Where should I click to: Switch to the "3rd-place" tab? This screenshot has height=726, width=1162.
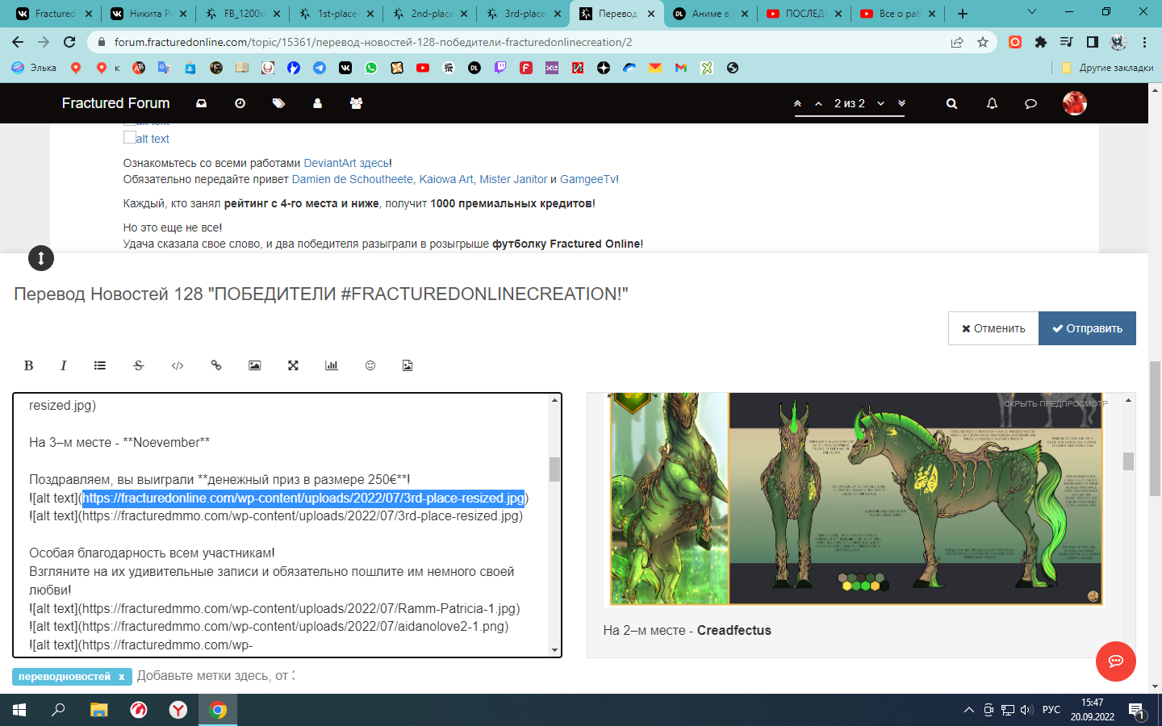pyautogui.click(x=525, y=14)
